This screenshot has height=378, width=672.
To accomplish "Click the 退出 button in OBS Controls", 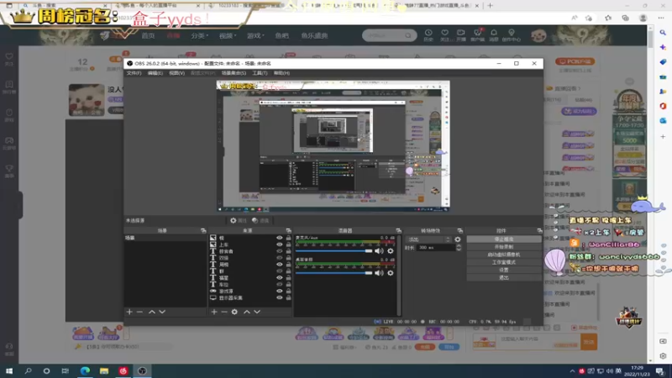I will [503, 278].
